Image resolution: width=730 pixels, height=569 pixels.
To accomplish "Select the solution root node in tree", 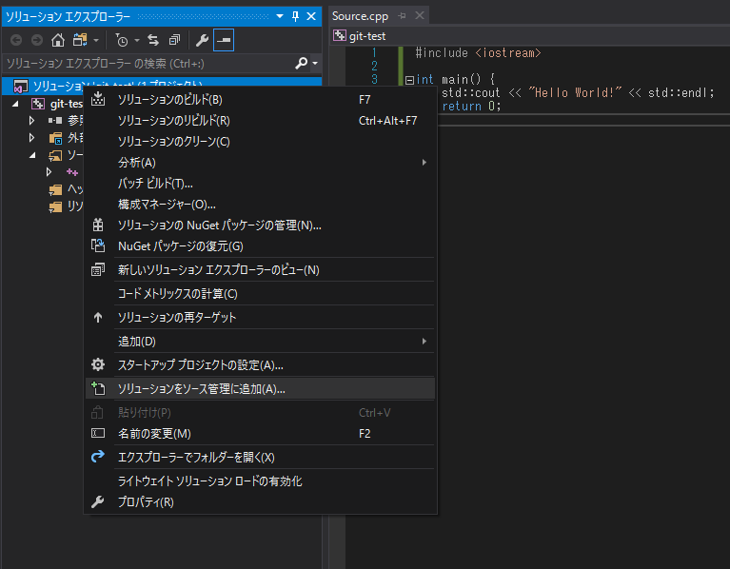I will click(x=161, y=85).
